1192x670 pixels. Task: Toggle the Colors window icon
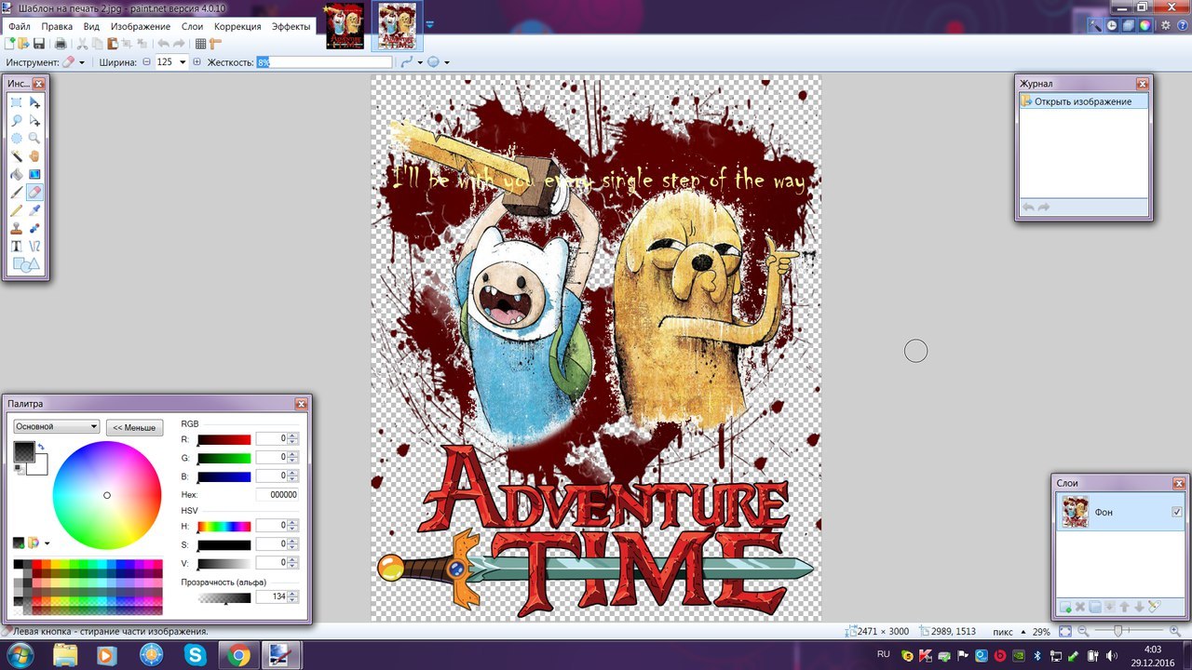(1145, 26)
